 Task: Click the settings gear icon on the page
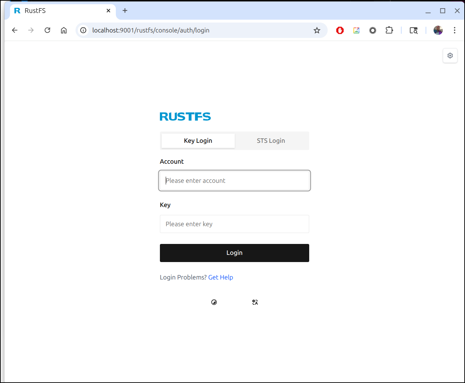click(450, 56)
